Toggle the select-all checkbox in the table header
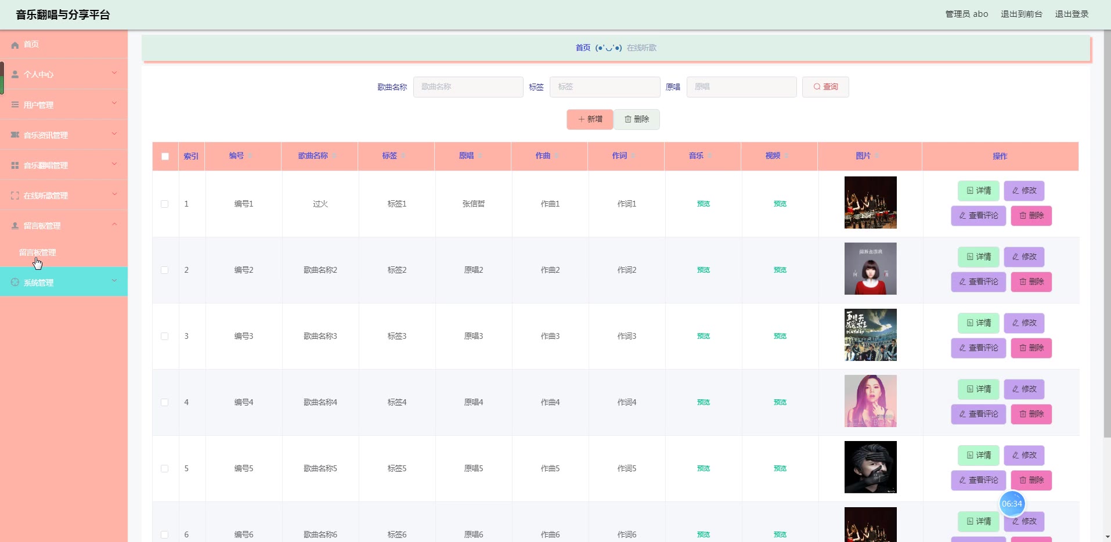 (165, 156)
